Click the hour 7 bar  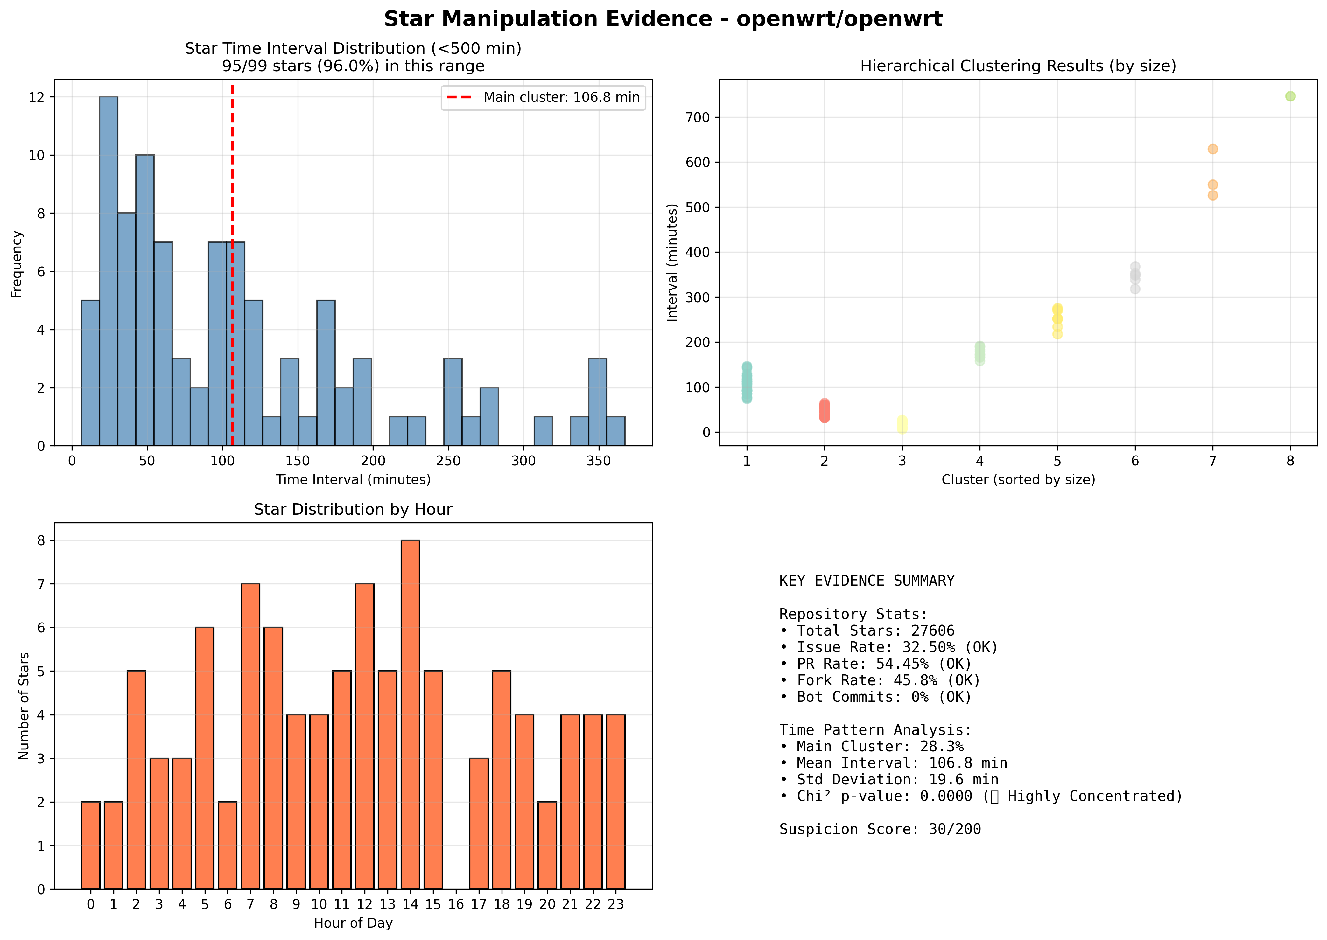250,736
